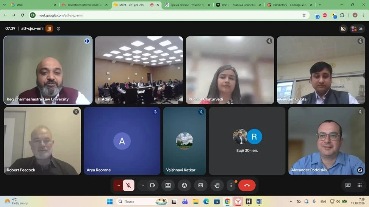This screenshot has height=207, width=369.
Task: Open video settings arrow beside camera button
Action: (142, 185)
